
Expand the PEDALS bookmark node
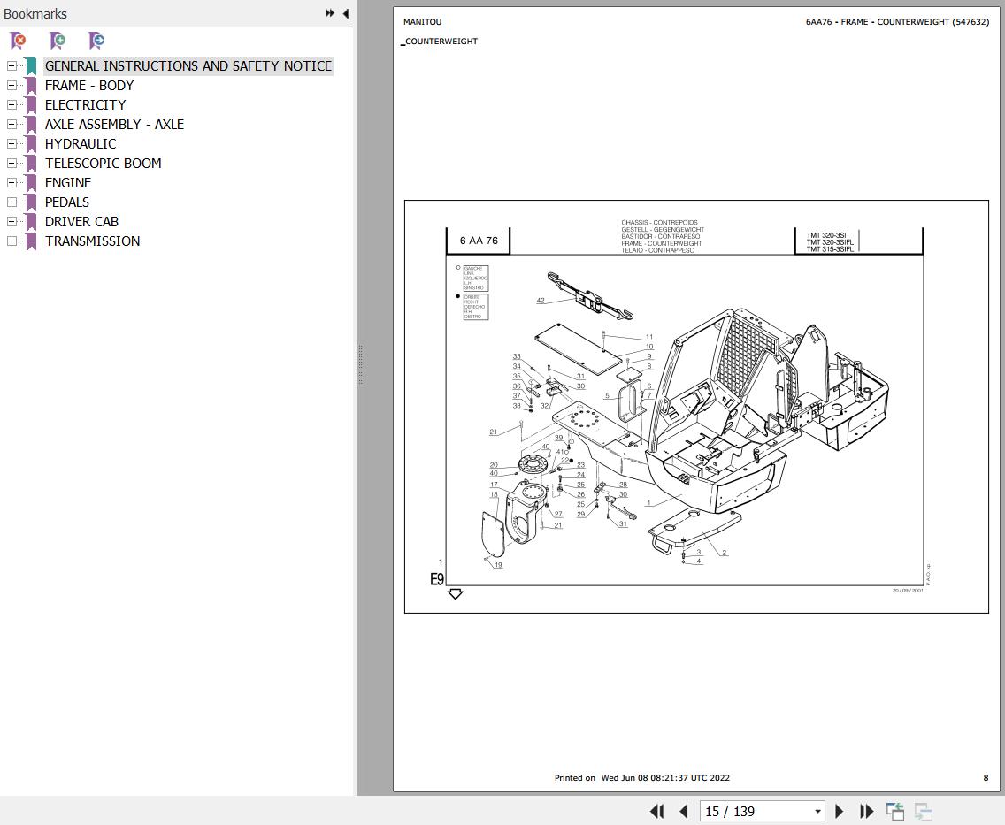point(12,202)
